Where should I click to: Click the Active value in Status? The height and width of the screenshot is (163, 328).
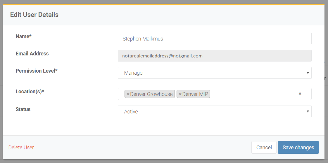pos(131,112)
